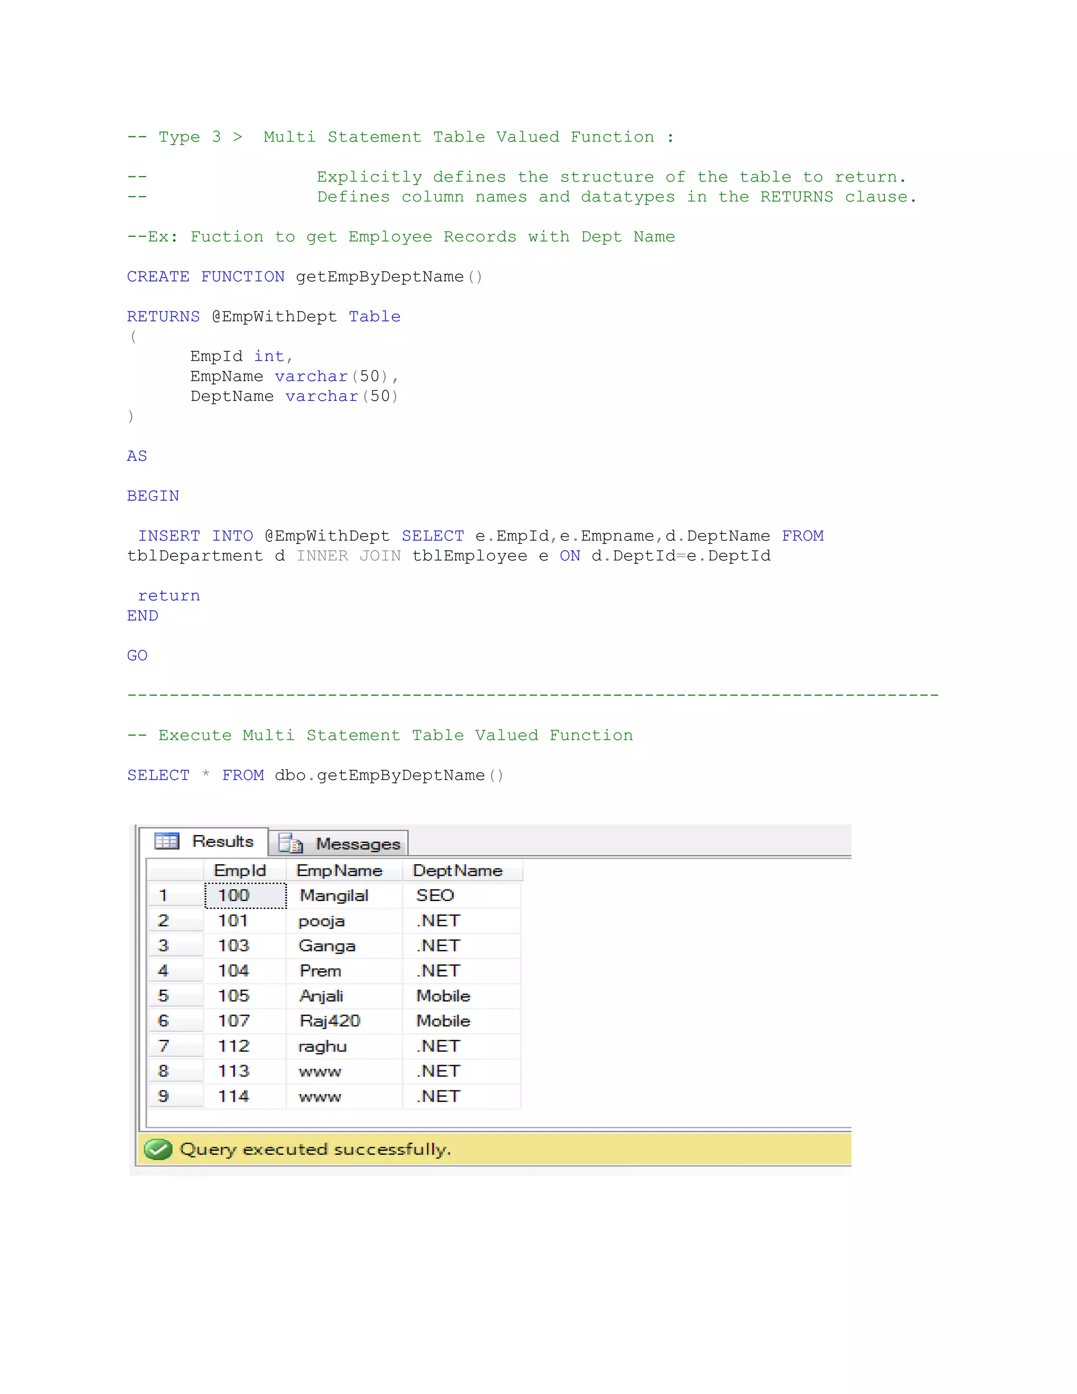Click cell with EmpId 114
1077x1394 pixels.
(x=246, y=1096)
